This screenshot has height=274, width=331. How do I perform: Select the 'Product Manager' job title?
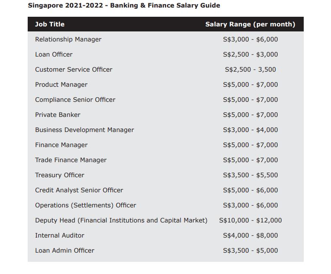click(61, 85)
